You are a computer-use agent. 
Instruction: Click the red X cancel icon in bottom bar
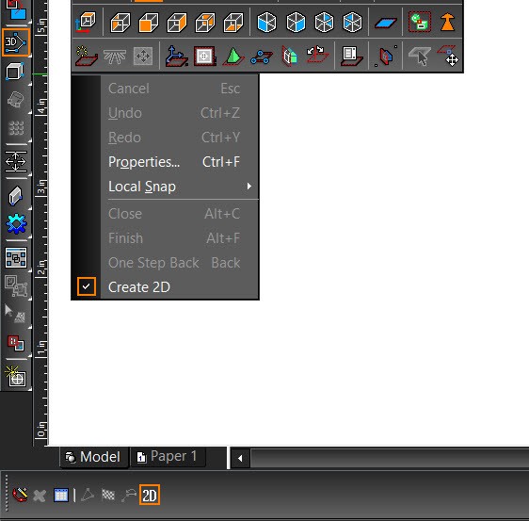[40, 496]
